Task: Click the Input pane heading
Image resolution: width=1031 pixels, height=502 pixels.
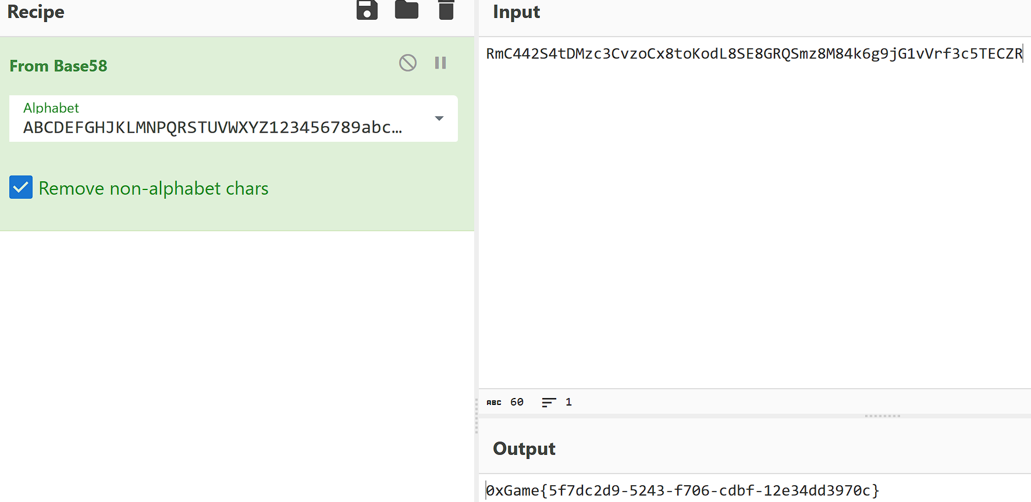Action: [516, 12]
